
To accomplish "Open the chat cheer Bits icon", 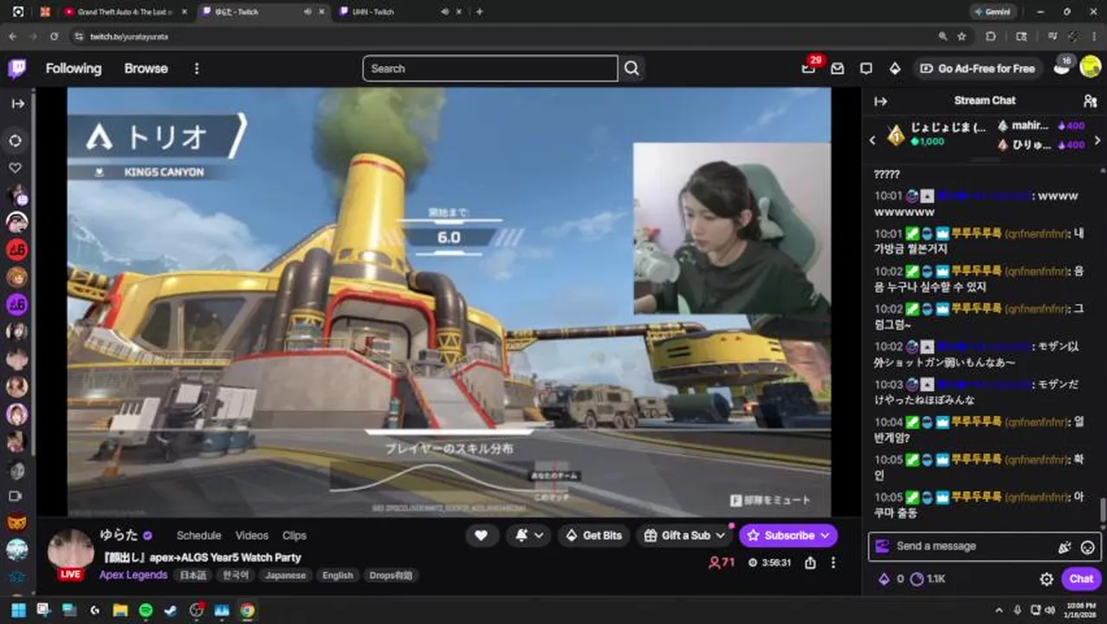I will point(1065,547).
